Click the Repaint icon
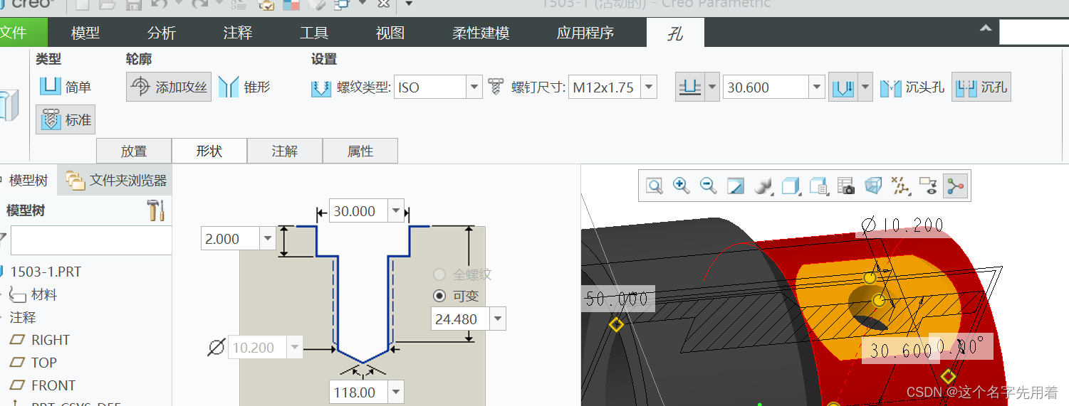 (735, 186)
